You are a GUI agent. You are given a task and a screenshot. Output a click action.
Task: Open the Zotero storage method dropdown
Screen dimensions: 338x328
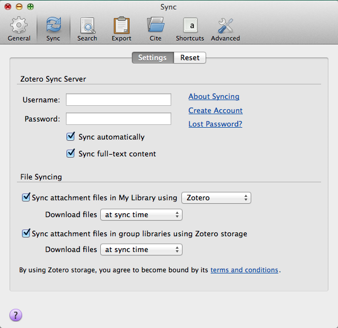(x=216, y=197)
